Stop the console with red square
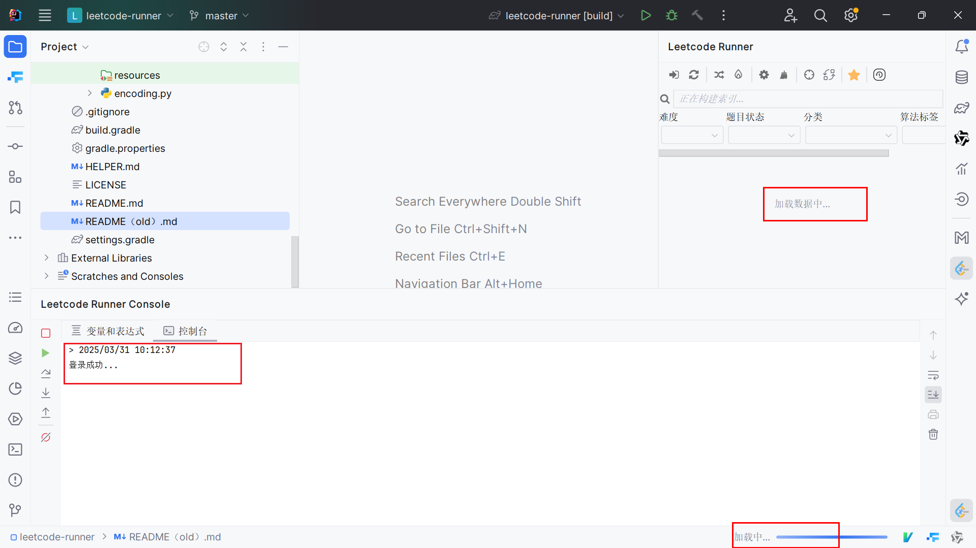The image size is (976, 548). [46, 333]
